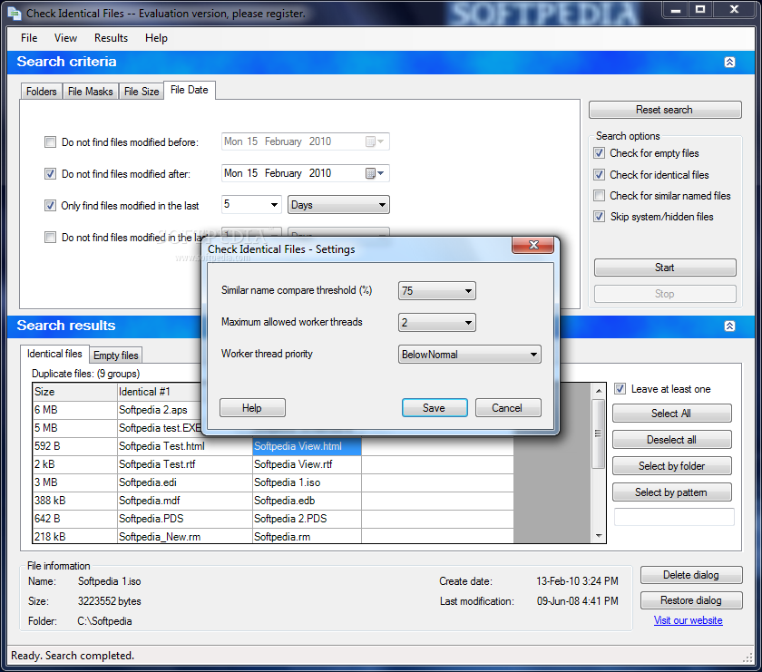Click the 'Identical #1' column header

[160, 392]
